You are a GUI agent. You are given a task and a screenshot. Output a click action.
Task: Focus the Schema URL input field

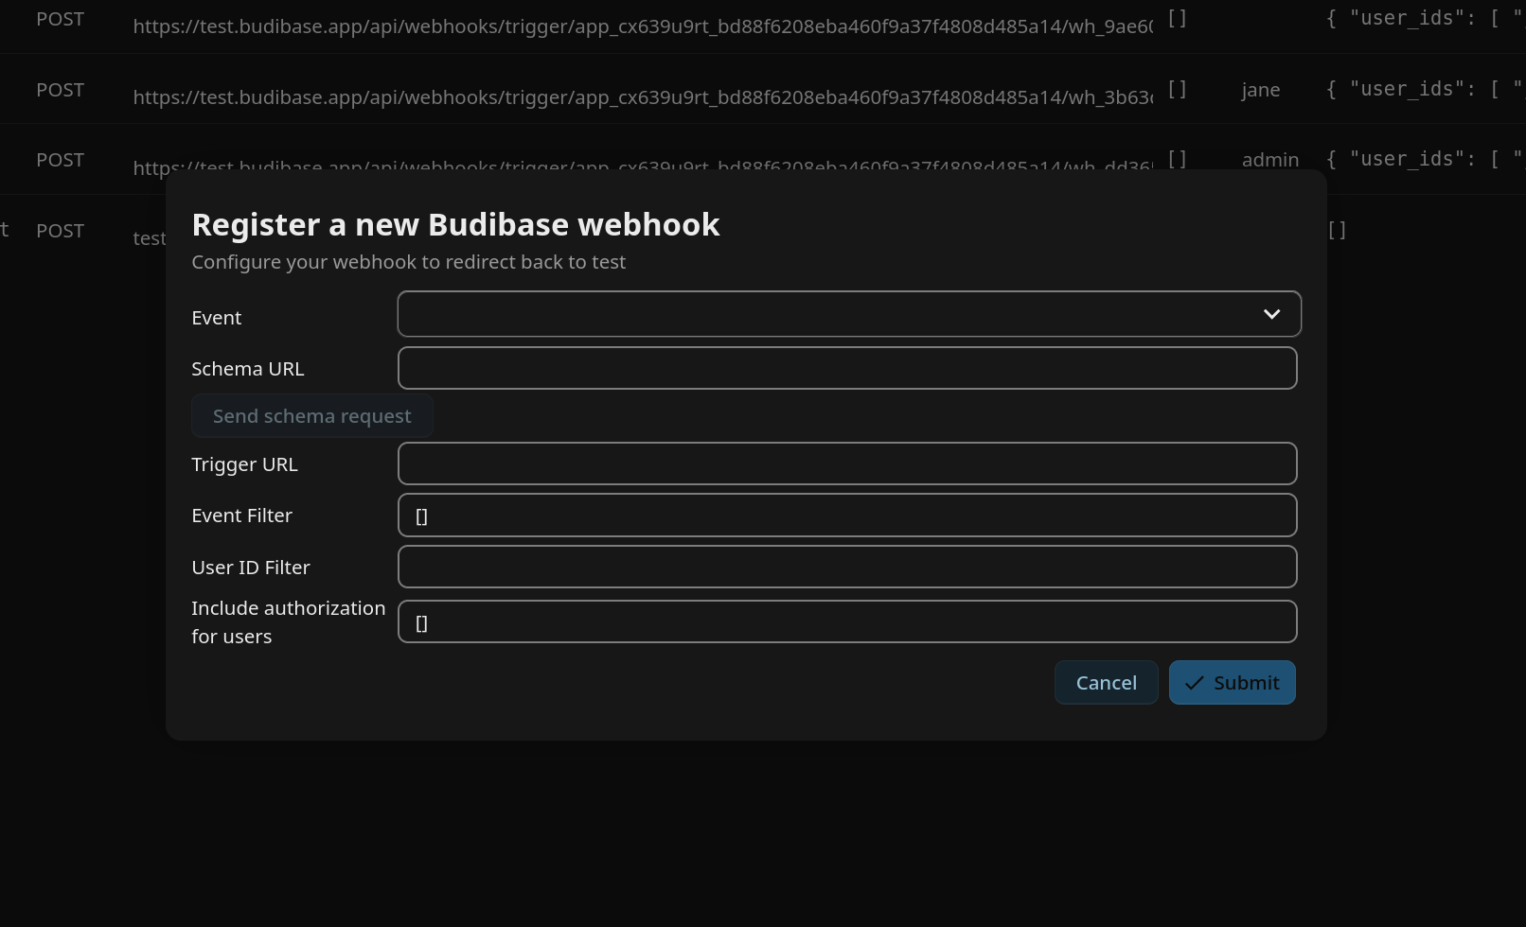click(x=847, y=368)
